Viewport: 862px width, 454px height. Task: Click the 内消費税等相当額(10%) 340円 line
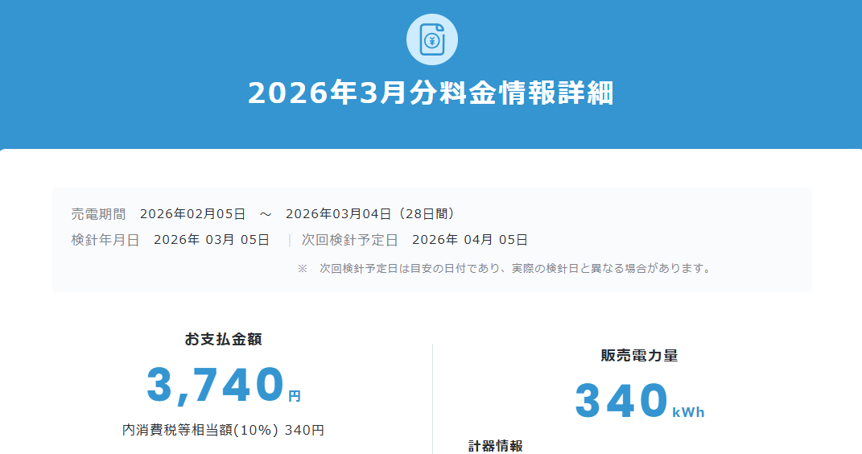click(223, 431)
